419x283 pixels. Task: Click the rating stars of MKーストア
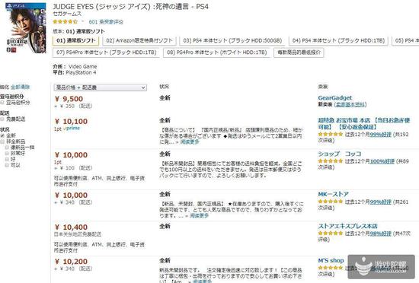click(331, 202)
